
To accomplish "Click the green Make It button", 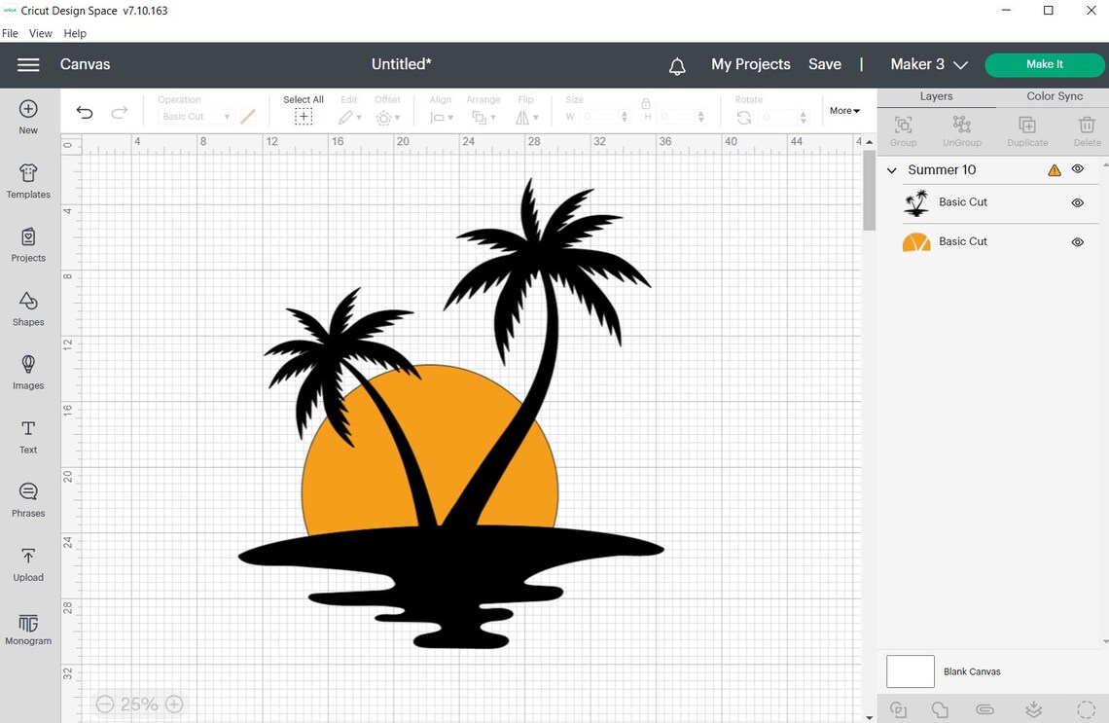I will click(x=1045, y=64).
